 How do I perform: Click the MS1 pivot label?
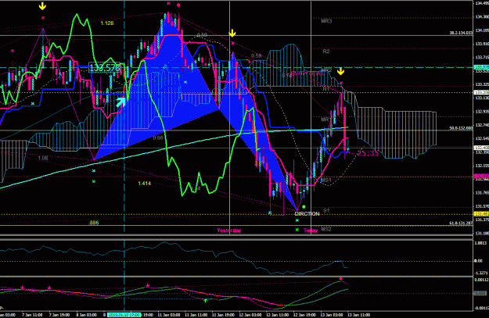click(x=326, y=180)
